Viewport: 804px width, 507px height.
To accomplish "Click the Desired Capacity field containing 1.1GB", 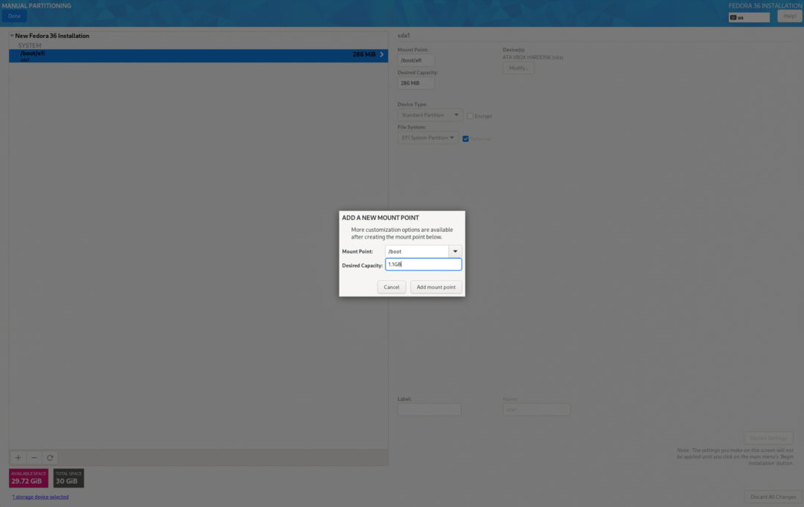I will [423, 264].
